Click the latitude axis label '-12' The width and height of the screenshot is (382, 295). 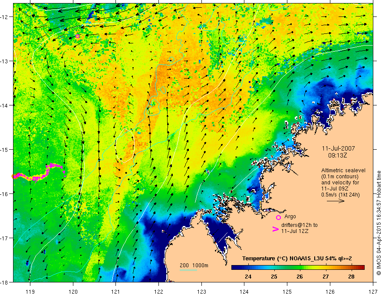pyautogui.click(x=4, y=17)
